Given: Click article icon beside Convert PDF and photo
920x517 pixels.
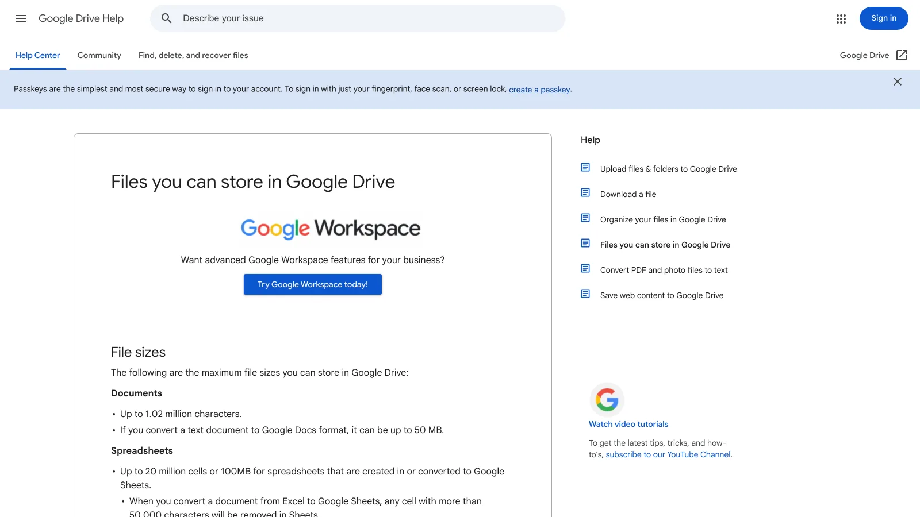Looking at the screenshot, I should (x=585, y=268).
